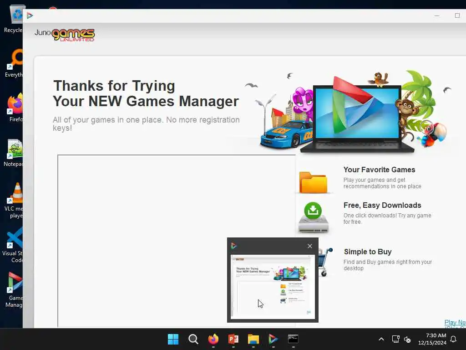
Task: Close the taskbar preview popup
Action: point(309,246)
